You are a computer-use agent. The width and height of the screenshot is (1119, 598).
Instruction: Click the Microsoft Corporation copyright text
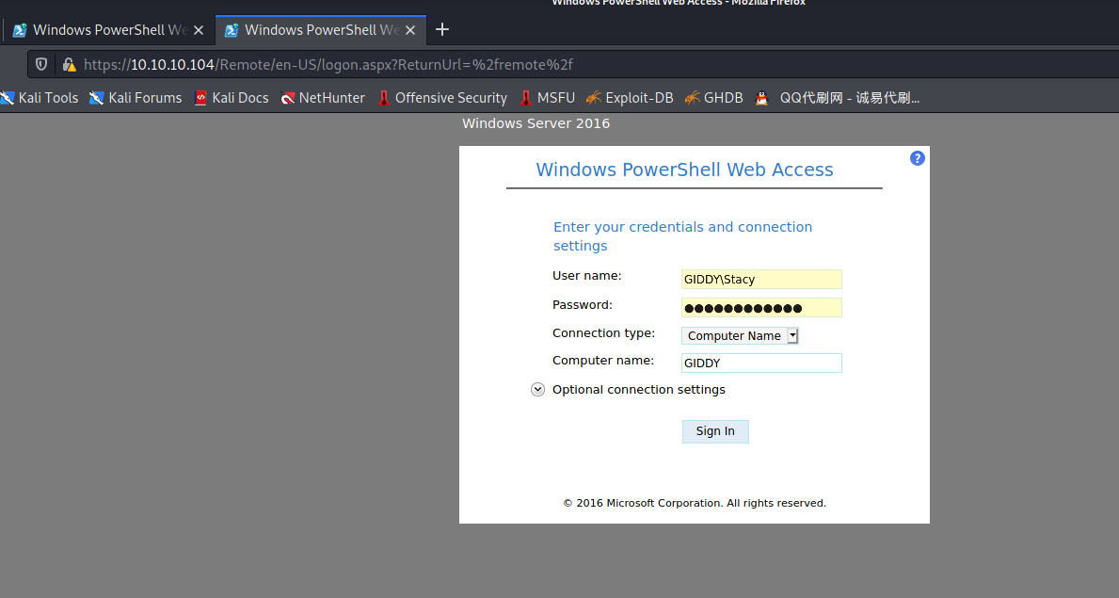click(x=695, y=503)
